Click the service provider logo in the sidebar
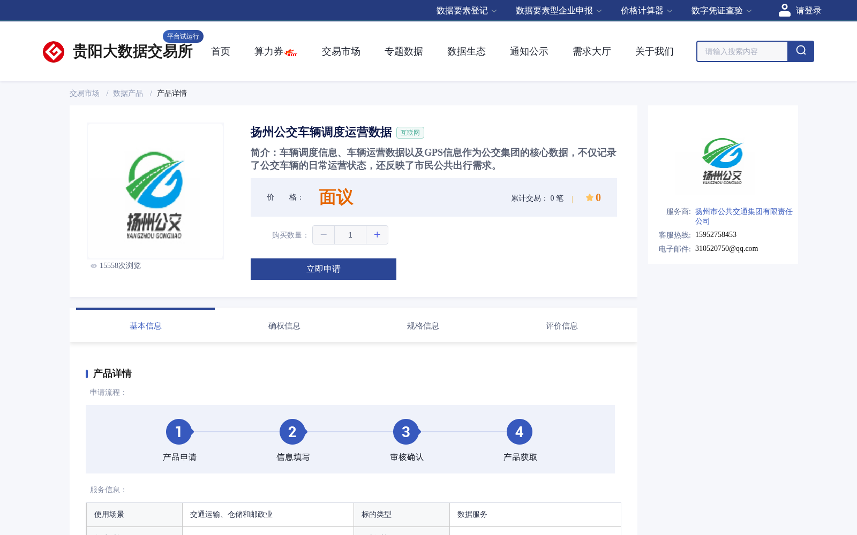 coord(723,160)
